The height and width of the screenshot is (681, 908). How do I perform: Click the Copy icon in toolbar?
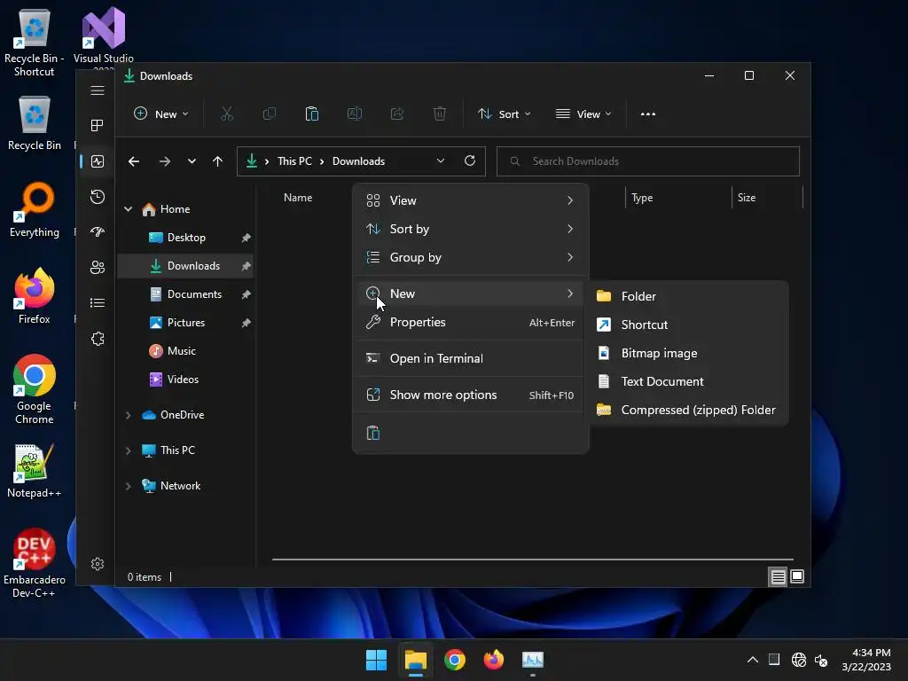(270, 114)
